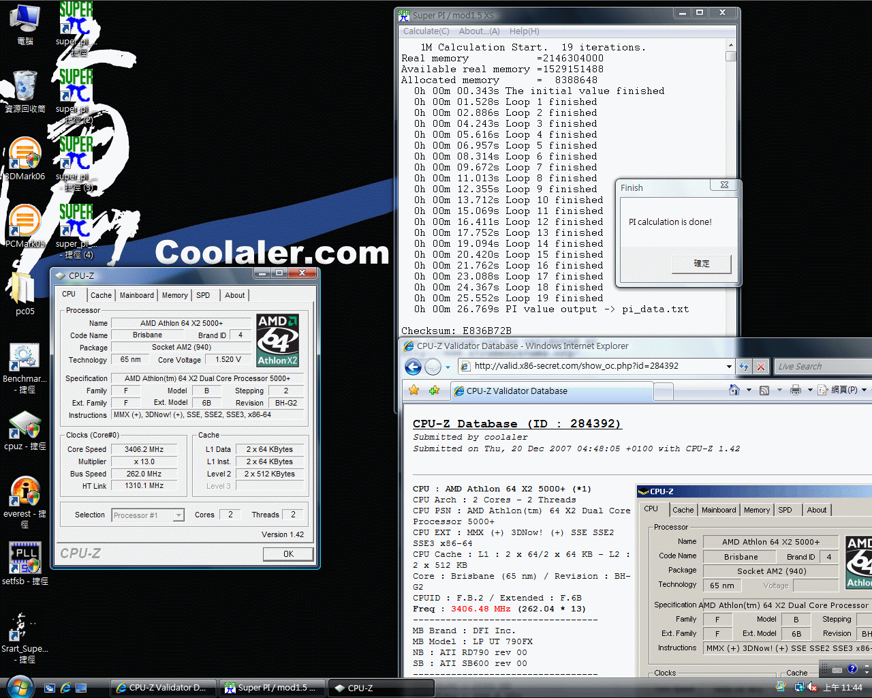Screen dimensions: 872x698
Task: Switch to the About tab in CPU-Z
Action: point(235,295)
